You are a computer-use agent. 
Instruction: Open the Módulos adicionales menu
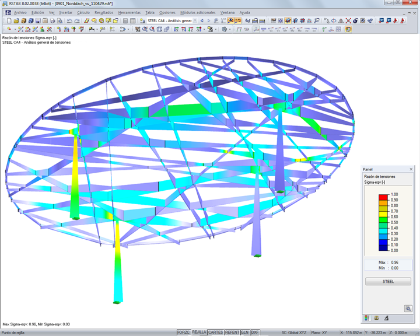pos(198,12)
